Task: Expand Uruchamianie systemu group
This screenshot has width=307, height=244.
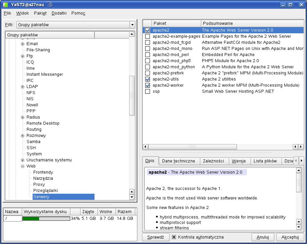Action: (x=23, y=160)
